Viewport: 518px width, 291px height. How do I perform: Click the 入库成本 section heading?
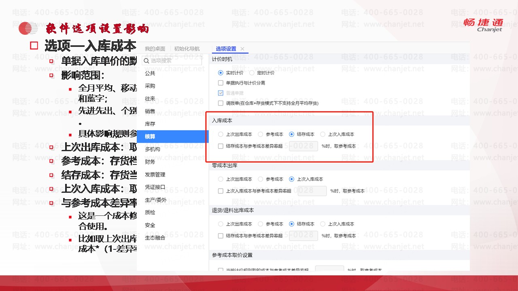(x=222, y=120)
